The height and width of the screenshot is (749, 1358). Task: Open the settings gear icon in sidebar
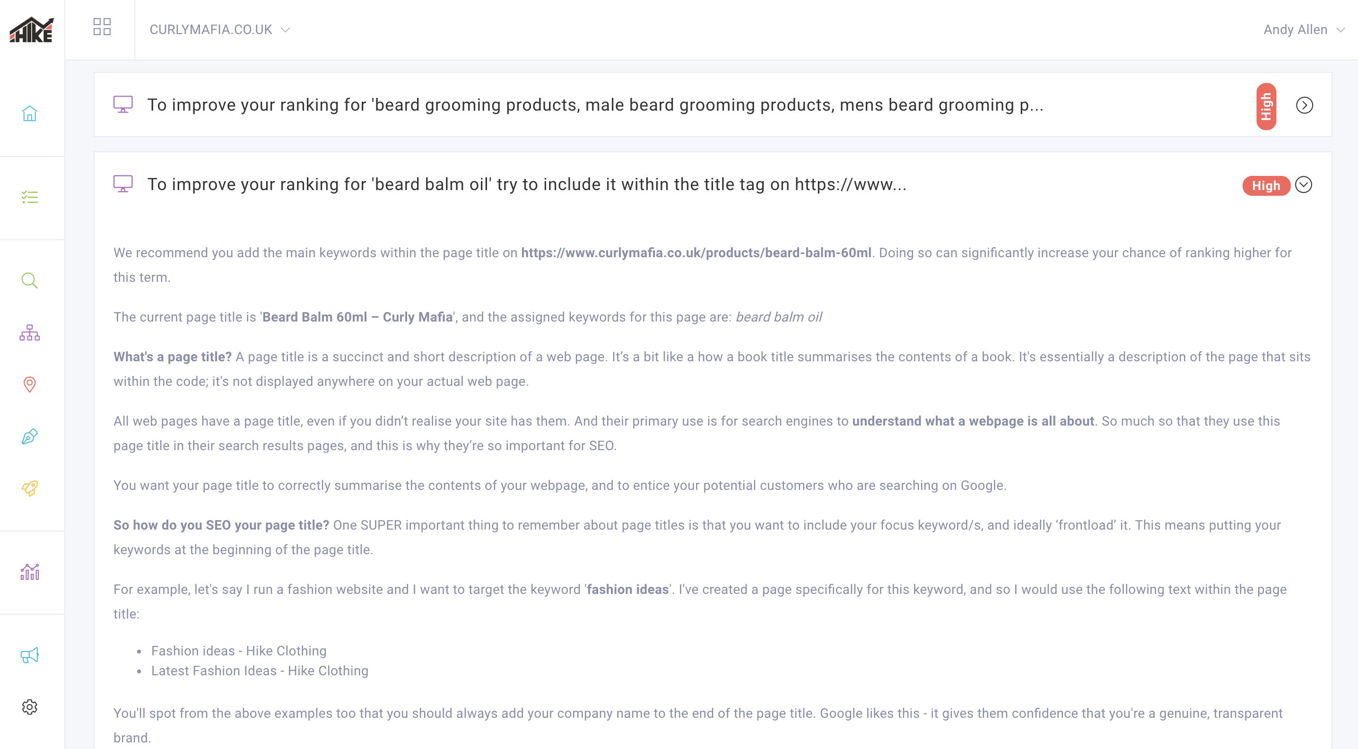click(x=29, y=707)
